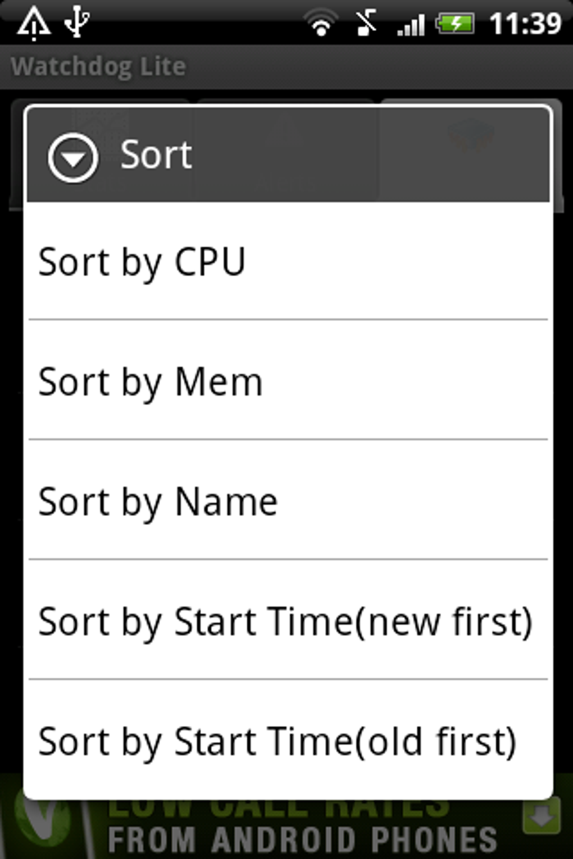The width and height of the screenshot is (573, 859).
Task: Tap the 11:39 clock in status bar
Action: click(x=525, y=24)
